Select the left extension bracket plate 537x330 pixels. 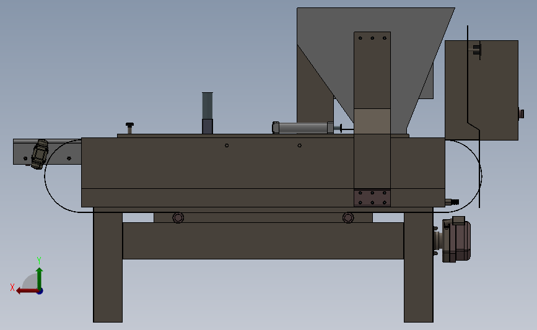point(47,152)
